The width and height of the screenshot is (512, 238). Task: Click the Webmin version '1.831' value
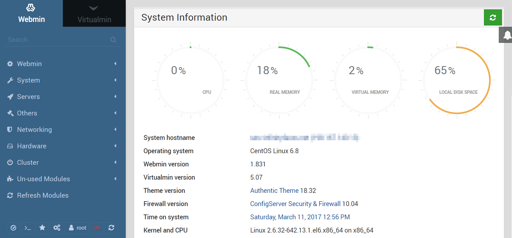[x=258, y=164]
